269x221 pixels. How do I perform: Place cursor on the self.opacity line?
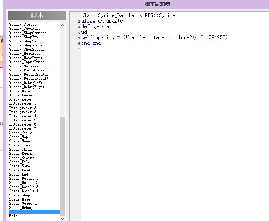pos(154,37)
